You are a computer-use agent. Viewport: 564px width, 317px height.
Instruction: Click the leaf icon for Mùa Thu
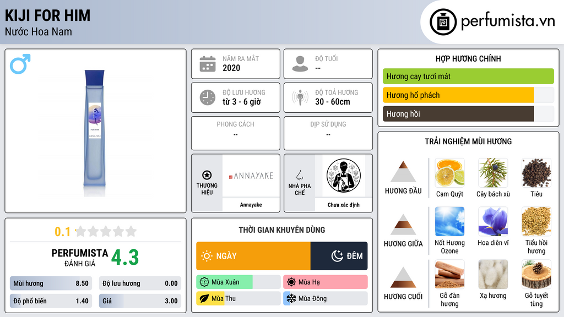tap(204, 298)
